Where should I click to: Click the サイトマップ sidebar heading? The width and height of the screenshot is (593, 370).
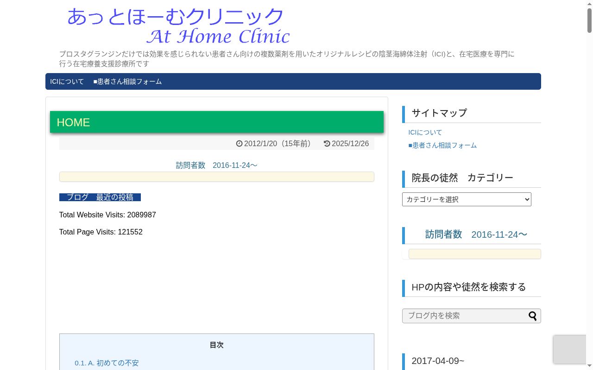coord(439,113)
